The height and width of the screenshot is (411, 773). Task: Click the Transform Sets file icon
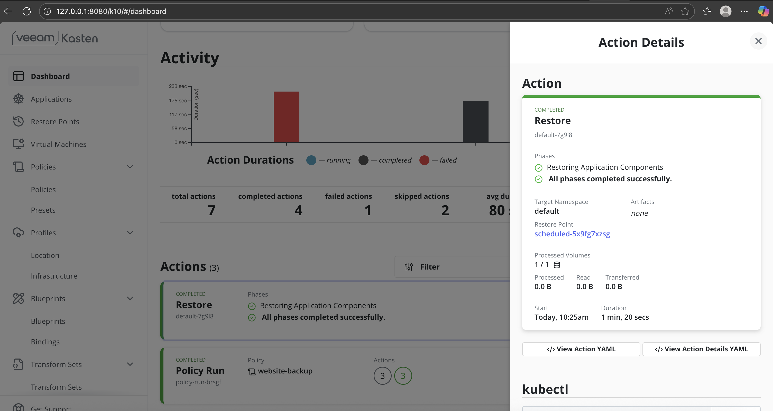pos(18,364)
